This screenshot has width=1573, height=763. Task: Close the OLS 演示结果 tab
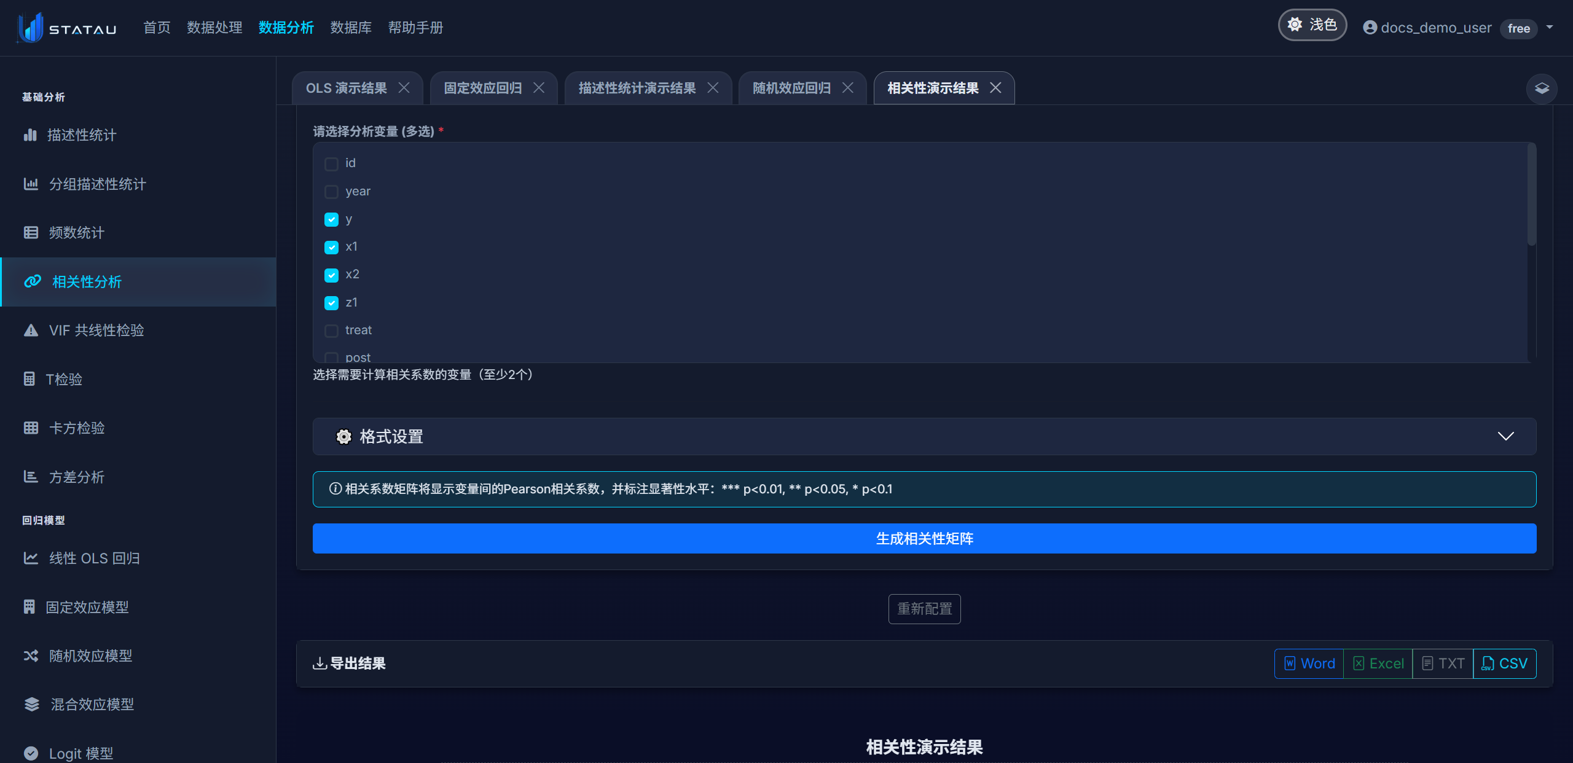pyautogui.click(x=404, y=88)
